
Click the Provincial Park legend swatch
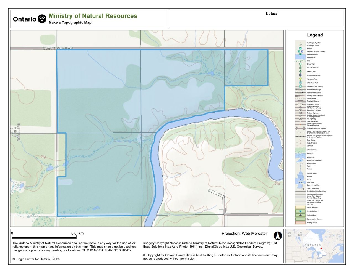[300, 211]
